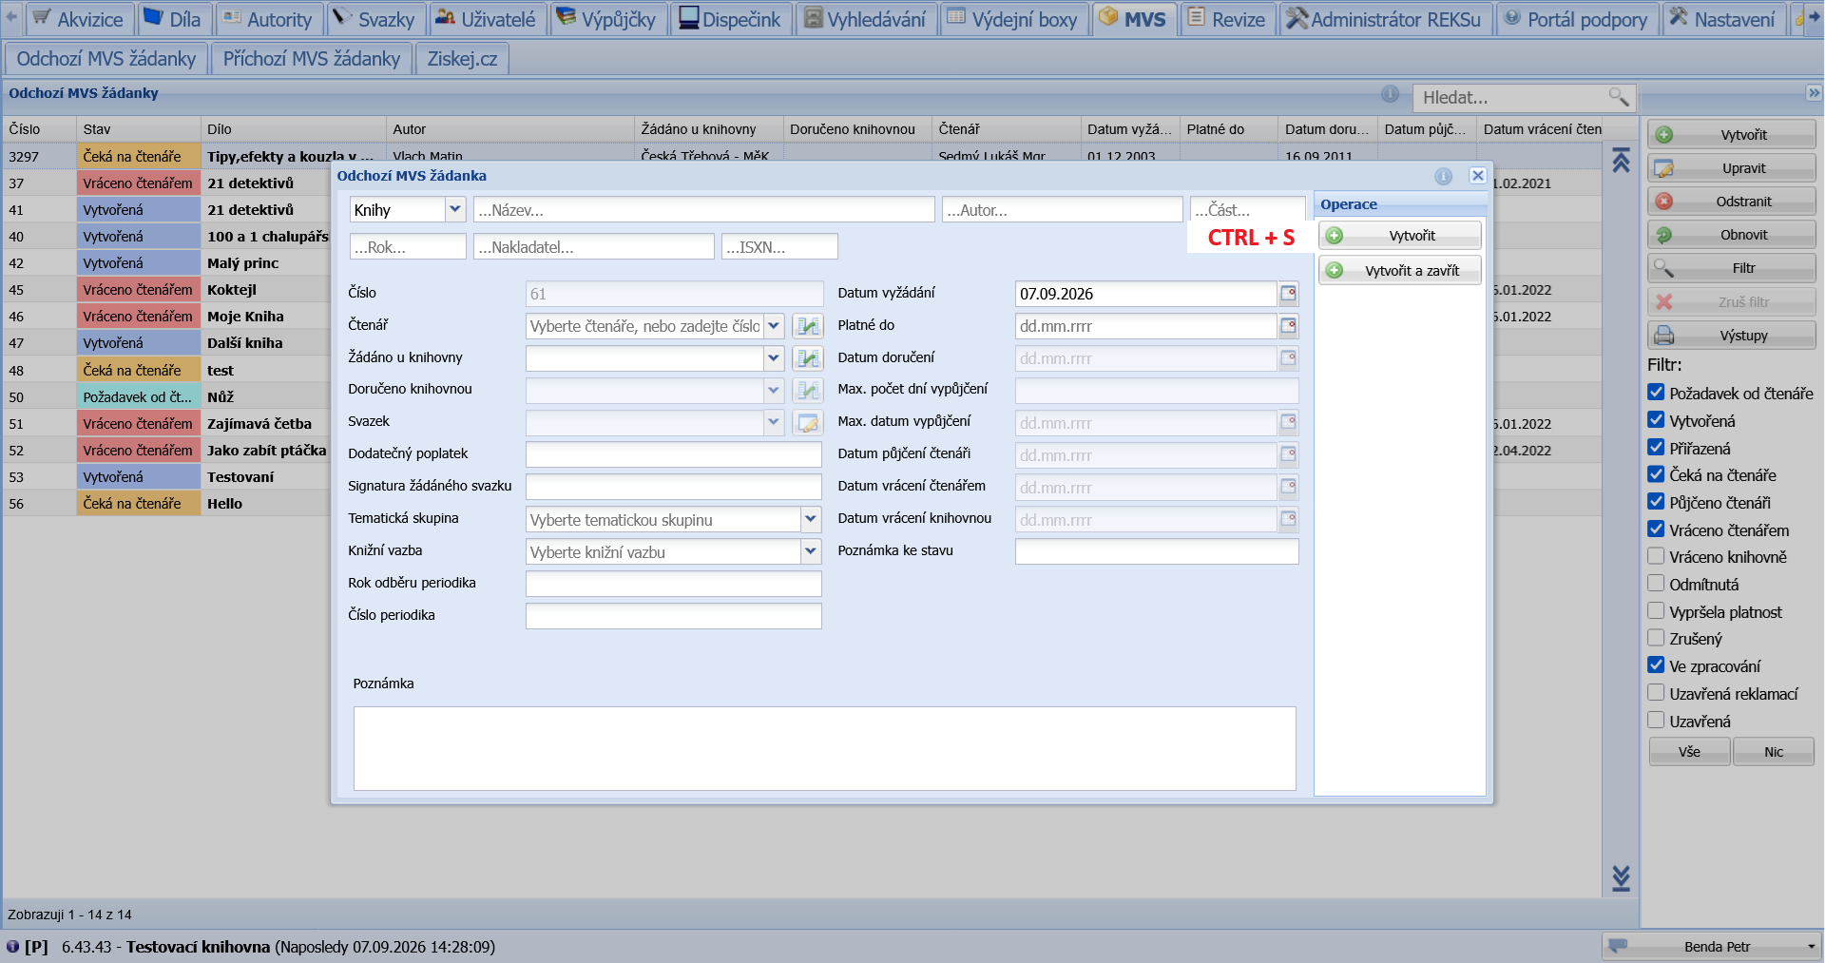Image resolution: width=1825 pixels, height=963 pixels.
Task: Open calendar picker for Datum vyžádání
Action: click(1288, 294)
